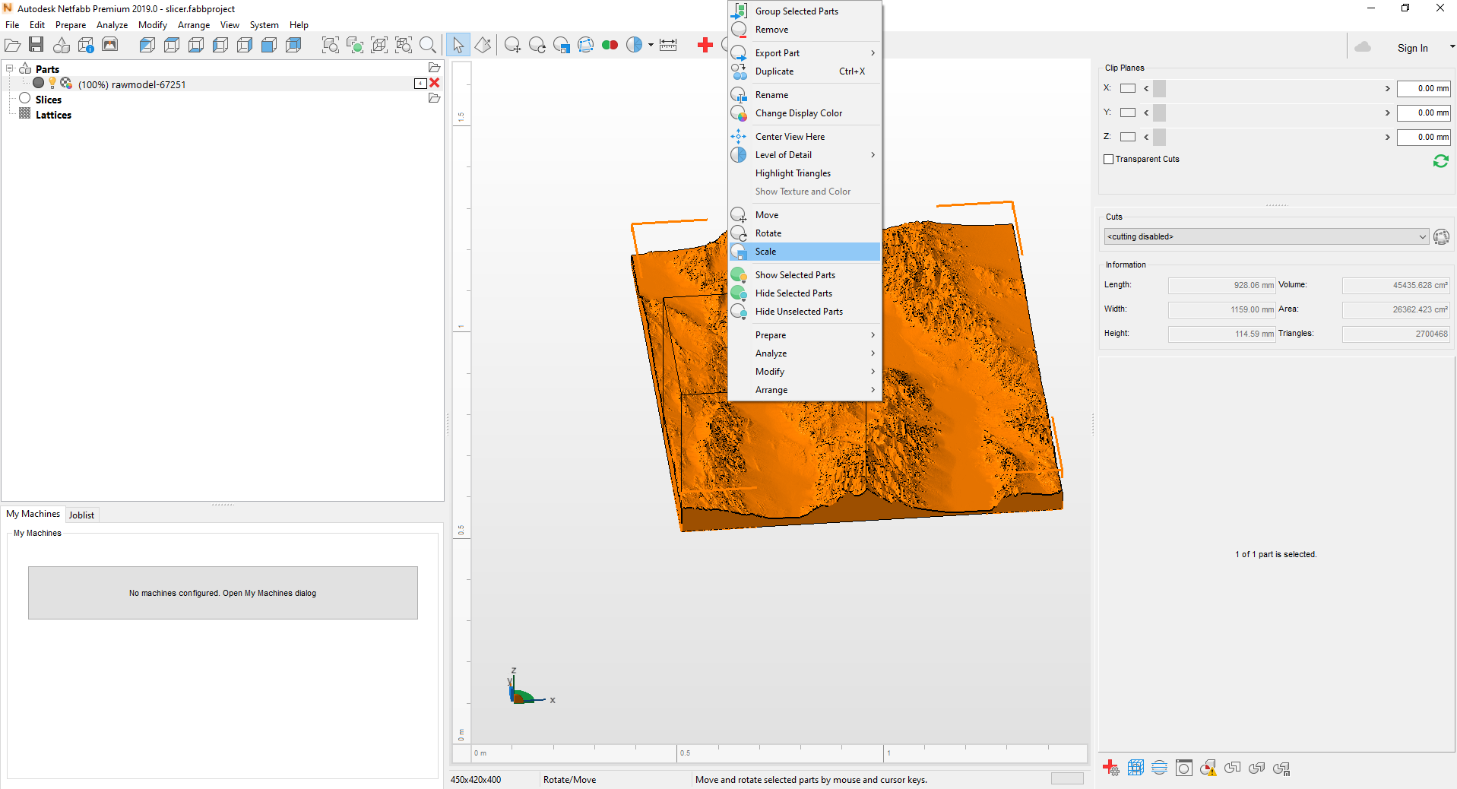Open the shading mode dropdown arrow in toolbar

point(651,46)
